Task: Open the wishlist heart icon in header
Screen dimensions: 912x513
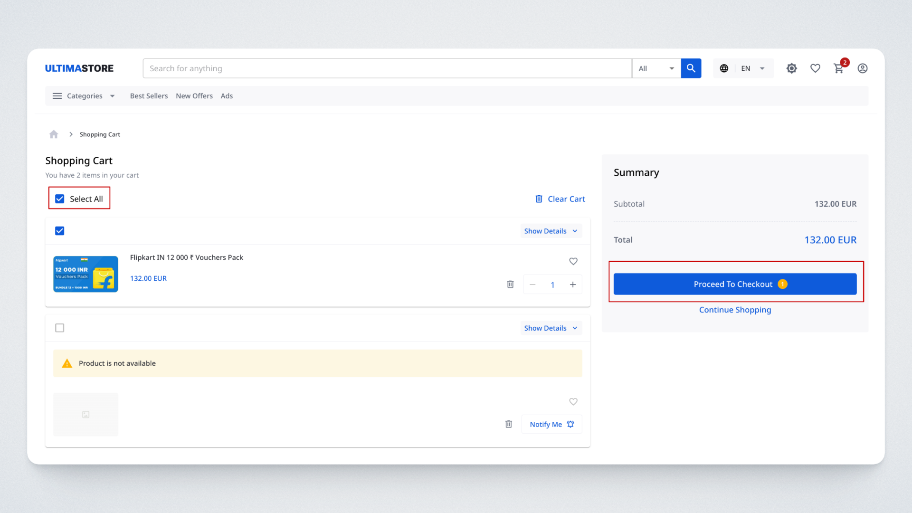Action: point(815,68)
